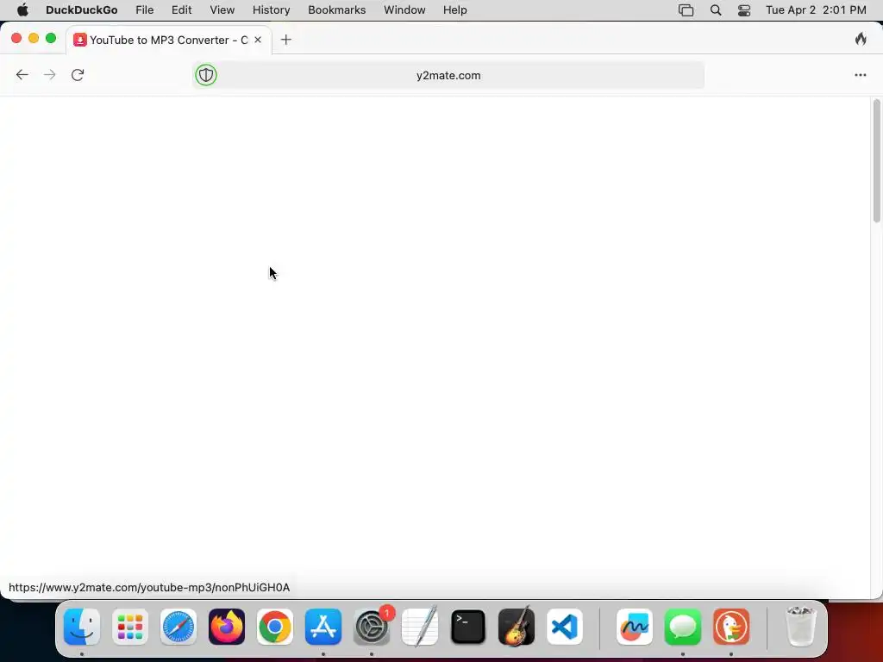Open the View menu
Viewport: 883px width, 662px height.
[x=222, y=10]
